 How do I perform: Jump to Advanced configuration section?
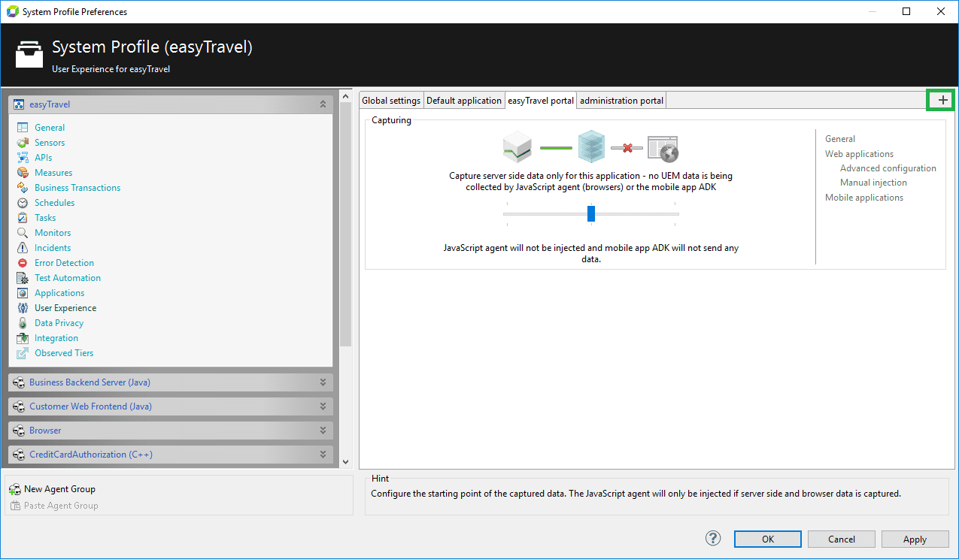[888, 168]
